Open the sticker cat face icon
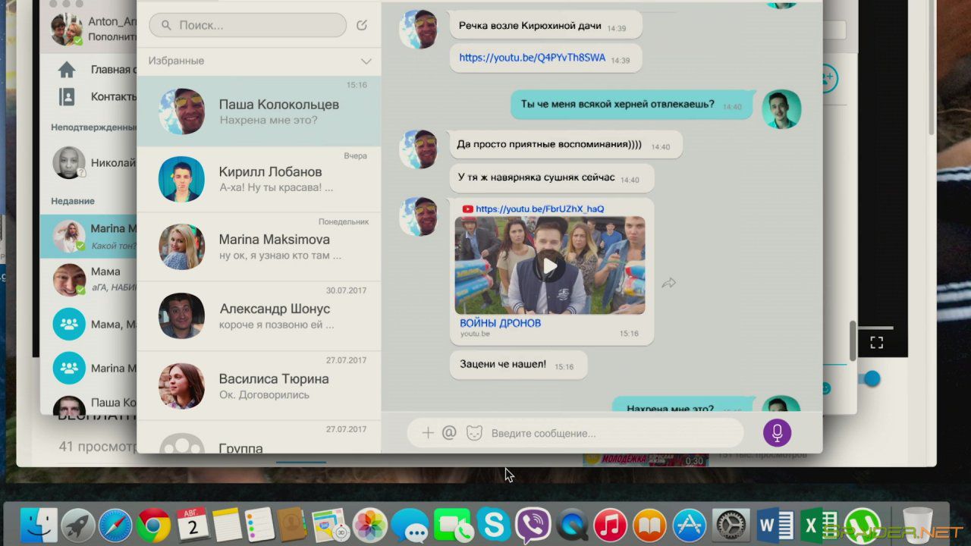Viewport: 971px width, 546px height. click(x=474, y=433)
